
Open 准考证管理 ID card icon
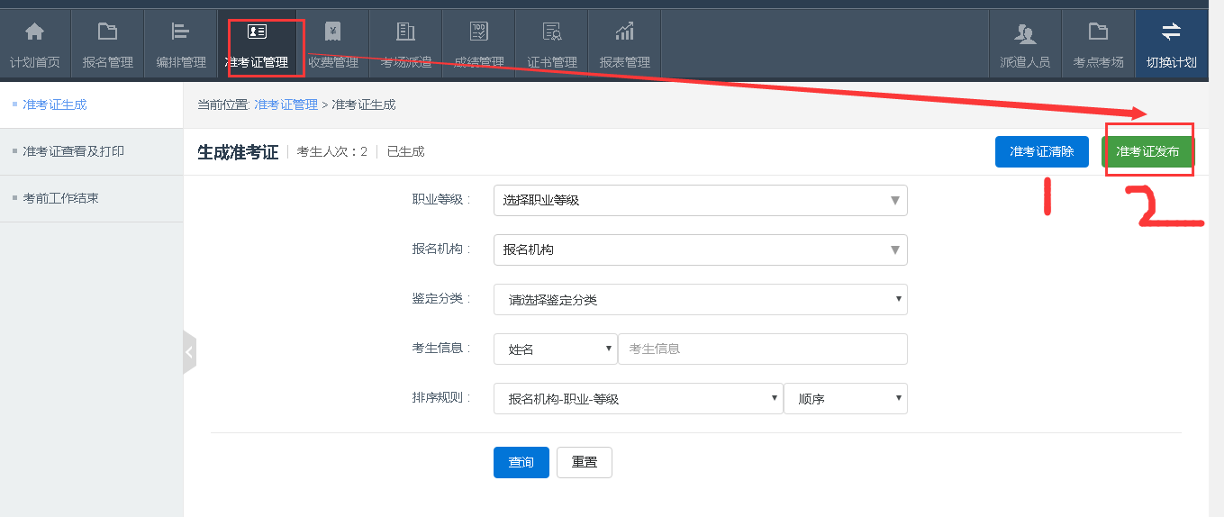point(257,32)
